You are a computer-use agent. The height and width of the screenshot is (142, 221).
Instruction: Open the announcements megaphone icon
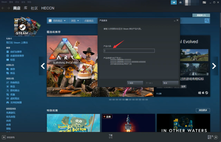pyautogui.click(x=174, y=2)
